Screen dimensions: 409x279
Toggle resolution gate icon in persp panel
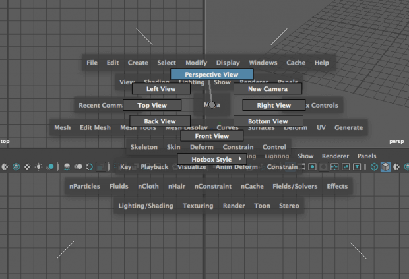(x=312, y=166)
